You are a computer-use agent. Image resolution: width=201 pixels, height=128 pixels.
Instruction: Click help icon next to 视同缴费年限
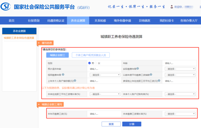coord(63,74)
